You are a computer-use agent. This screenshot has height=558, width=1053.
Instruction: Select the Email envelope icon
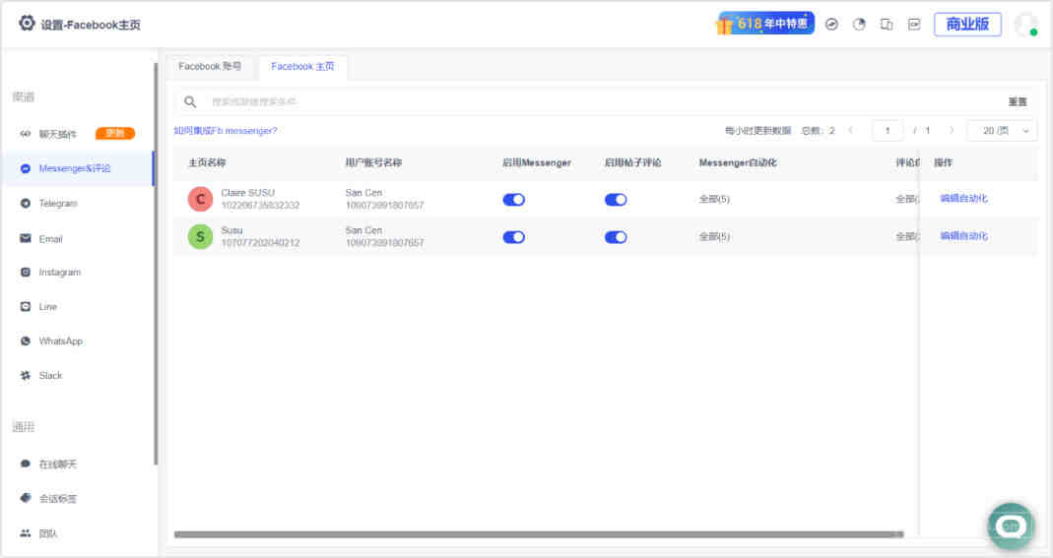pos(26,238)
